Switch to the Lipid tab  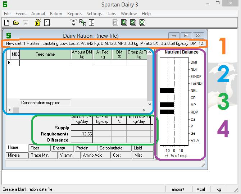tap(143, 148)
